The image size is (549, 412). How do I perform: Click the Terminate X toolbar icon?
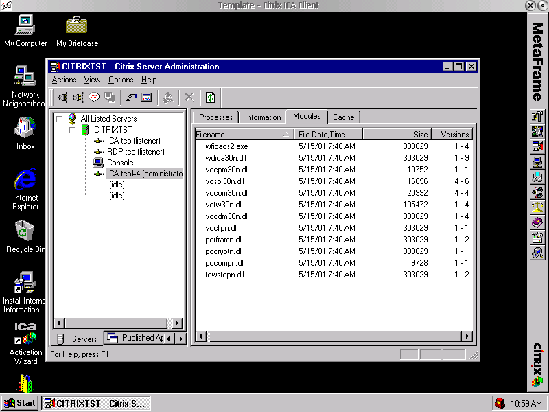[x=189, y=98]
